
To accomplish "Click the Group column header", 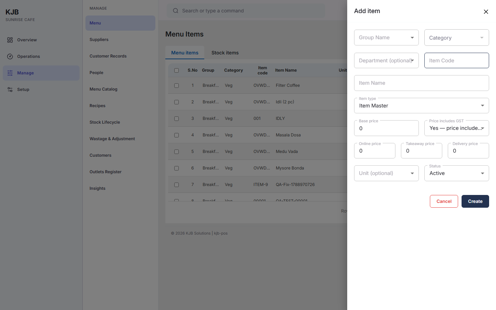I will tap(208, 70).
